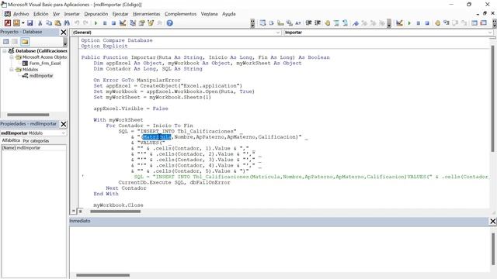
Task: Collapse the Database (Calificaciones) project node
Action: [x=5, y=50]
